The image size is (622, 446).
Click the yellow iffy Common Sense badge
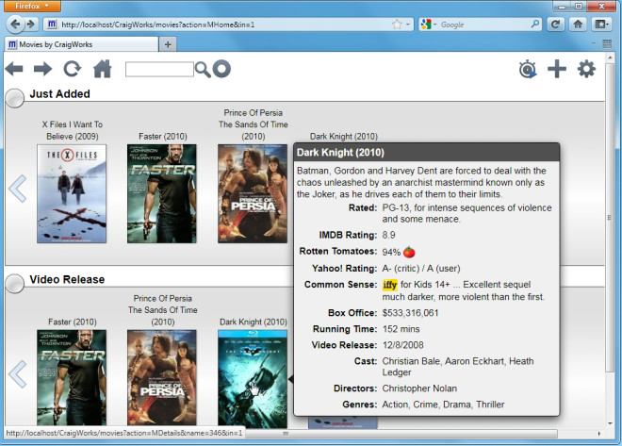pos(389,285)
